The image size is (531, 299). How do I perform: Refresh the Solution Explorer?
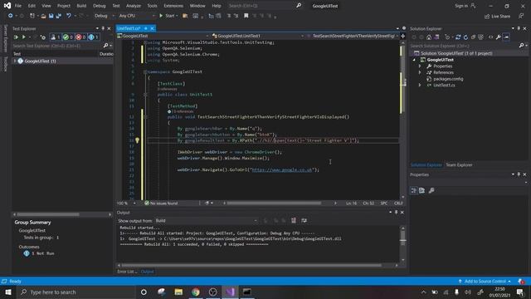(465, 37)
